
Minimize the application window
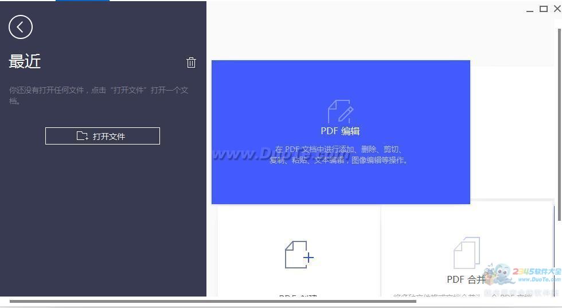(530, 9)
